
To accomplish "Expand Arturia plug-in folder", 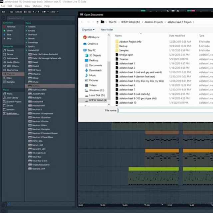I will tap(27, 31).
